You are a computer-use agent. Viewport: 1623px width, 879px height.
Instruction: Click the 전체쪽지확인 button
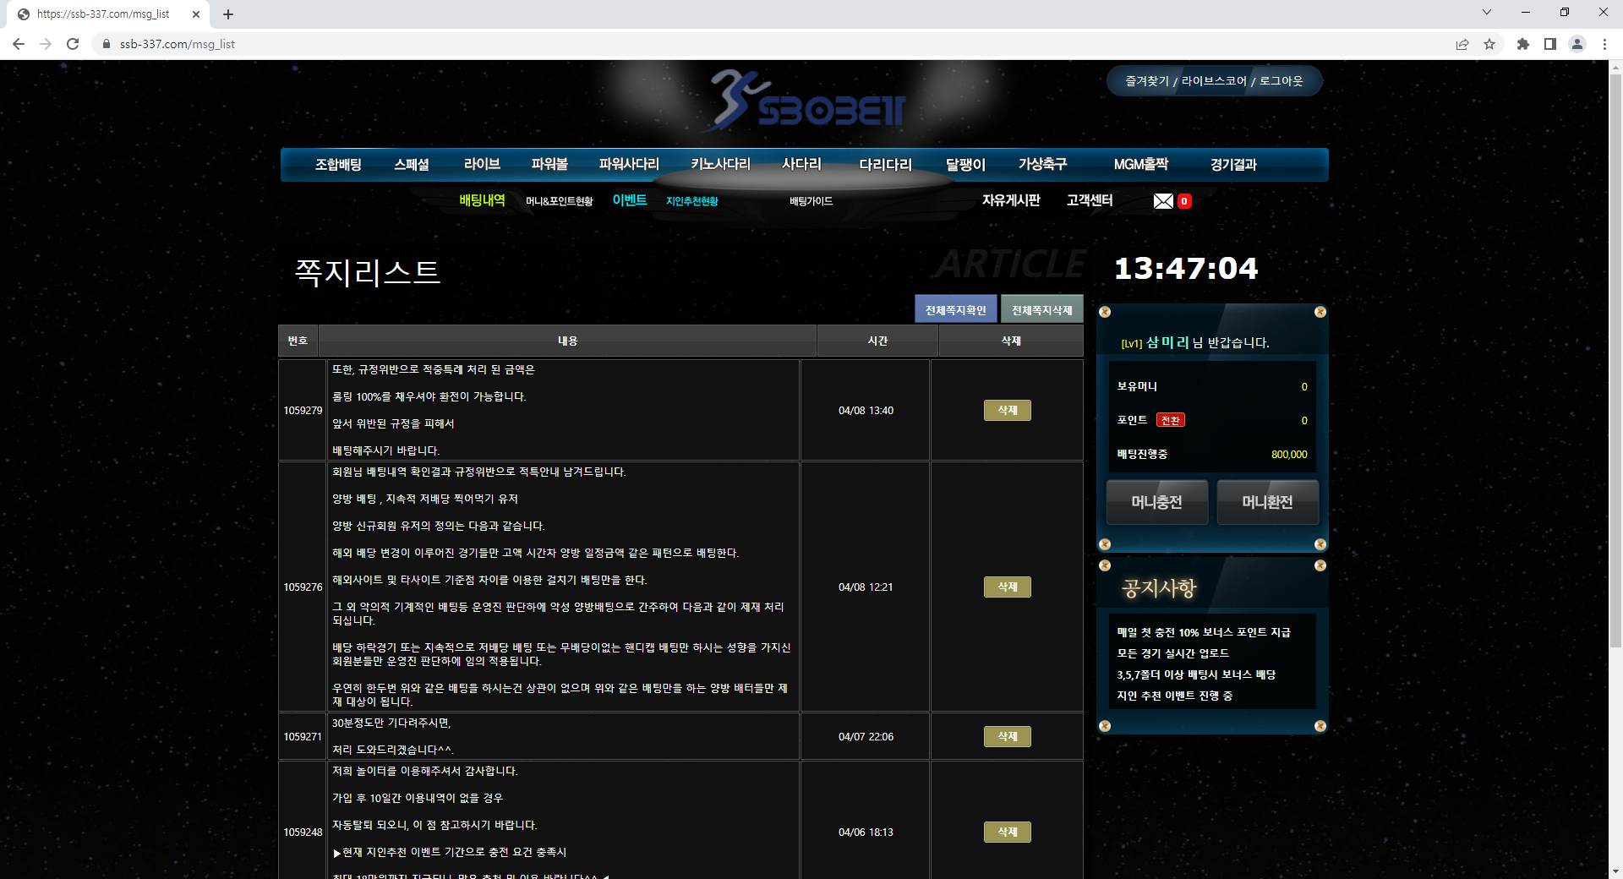coord(956,309)
